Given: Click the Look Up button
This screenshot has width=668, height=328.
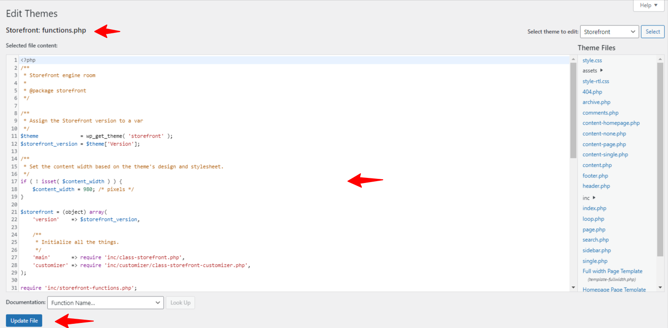Looking at the screenshot, I should (x=180, y=303).
